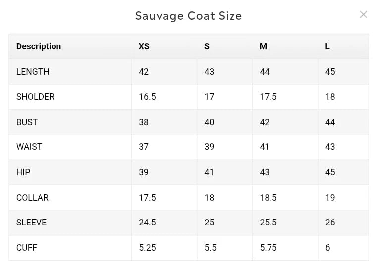Click the XS size column header

(x=144, y=46)
